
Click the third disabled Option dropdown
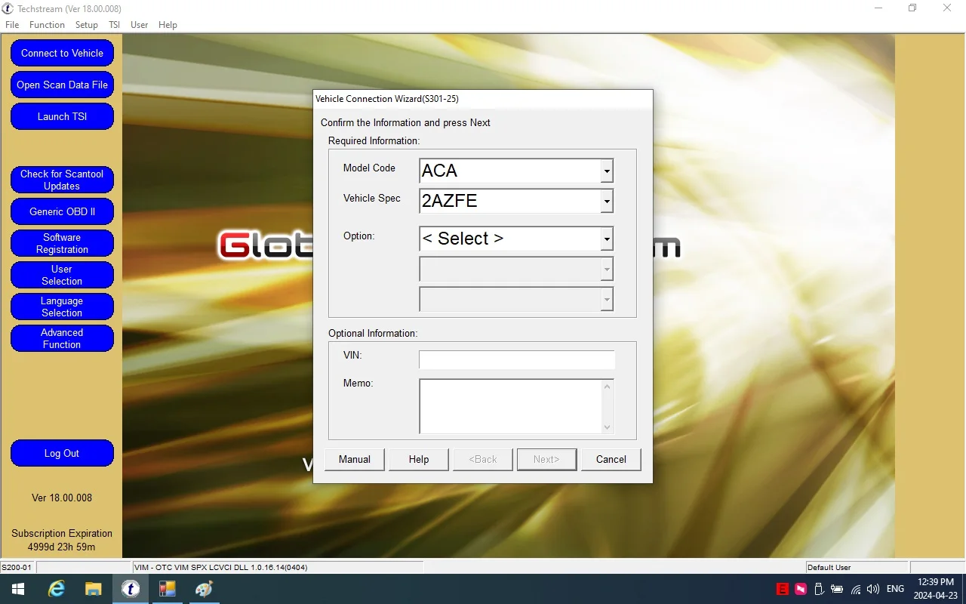(x=516, y=299)
